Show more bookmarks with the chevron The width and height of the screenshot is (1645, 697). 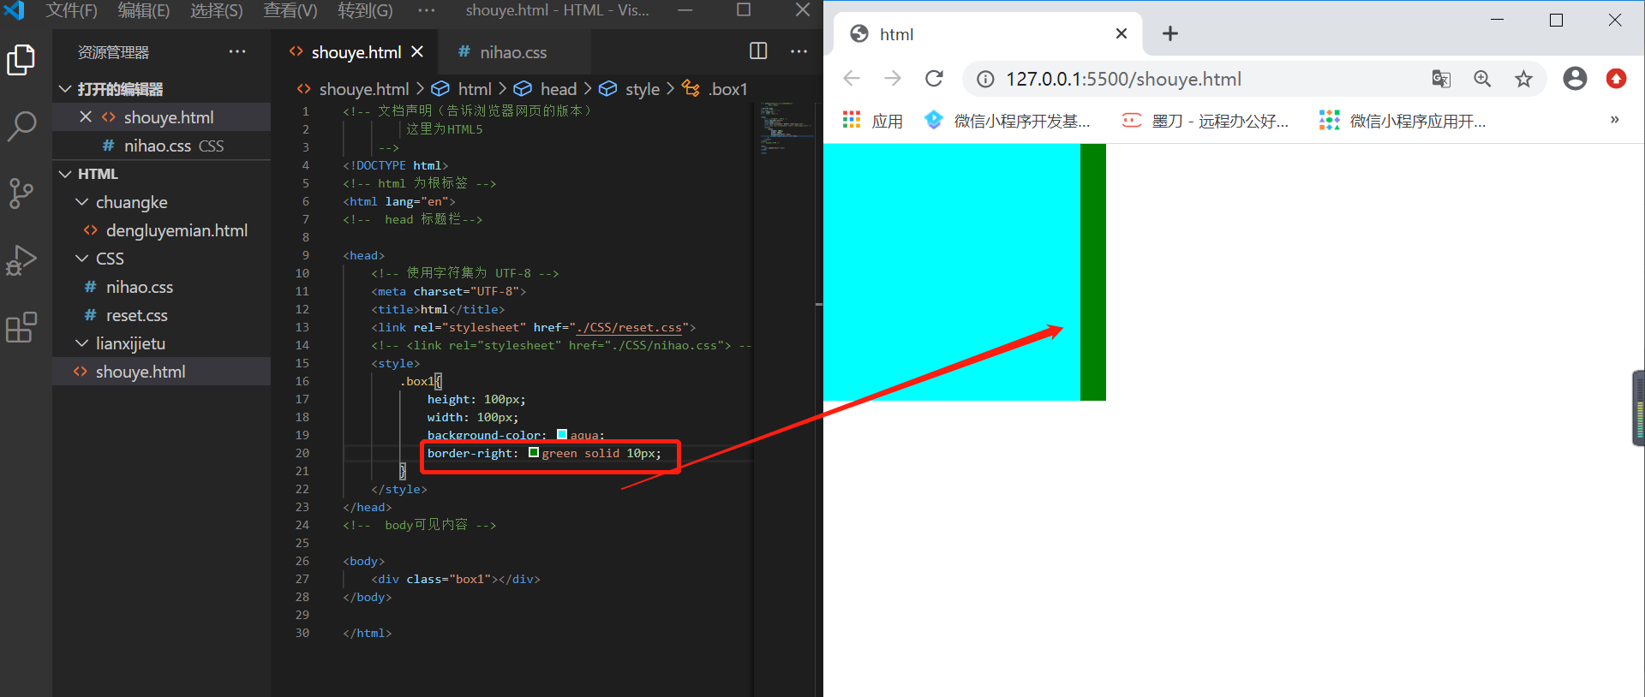[1614, 120]
